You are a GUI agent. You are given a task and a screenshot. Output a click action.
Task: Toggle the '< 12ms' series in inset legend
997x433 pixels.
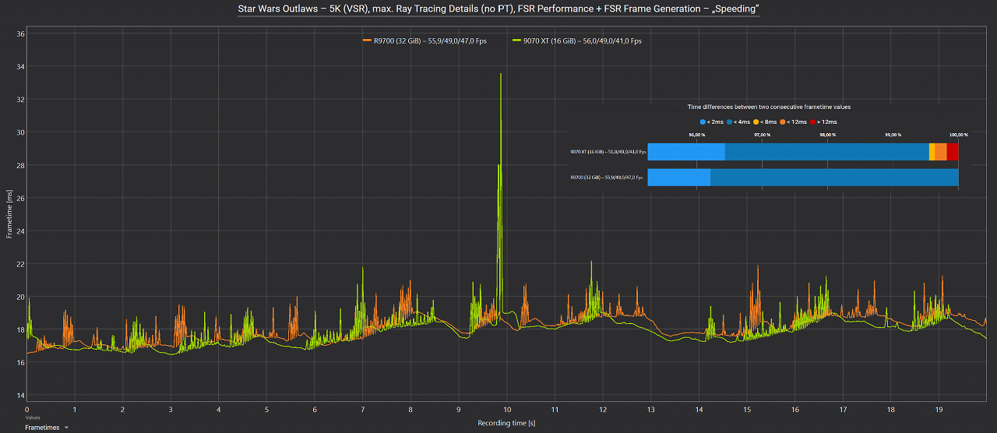[x=795, y=121]
